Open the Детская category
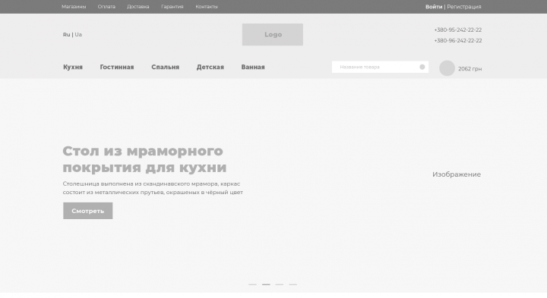547x298 pixels. pyautogui.click(x=210, y=67)
